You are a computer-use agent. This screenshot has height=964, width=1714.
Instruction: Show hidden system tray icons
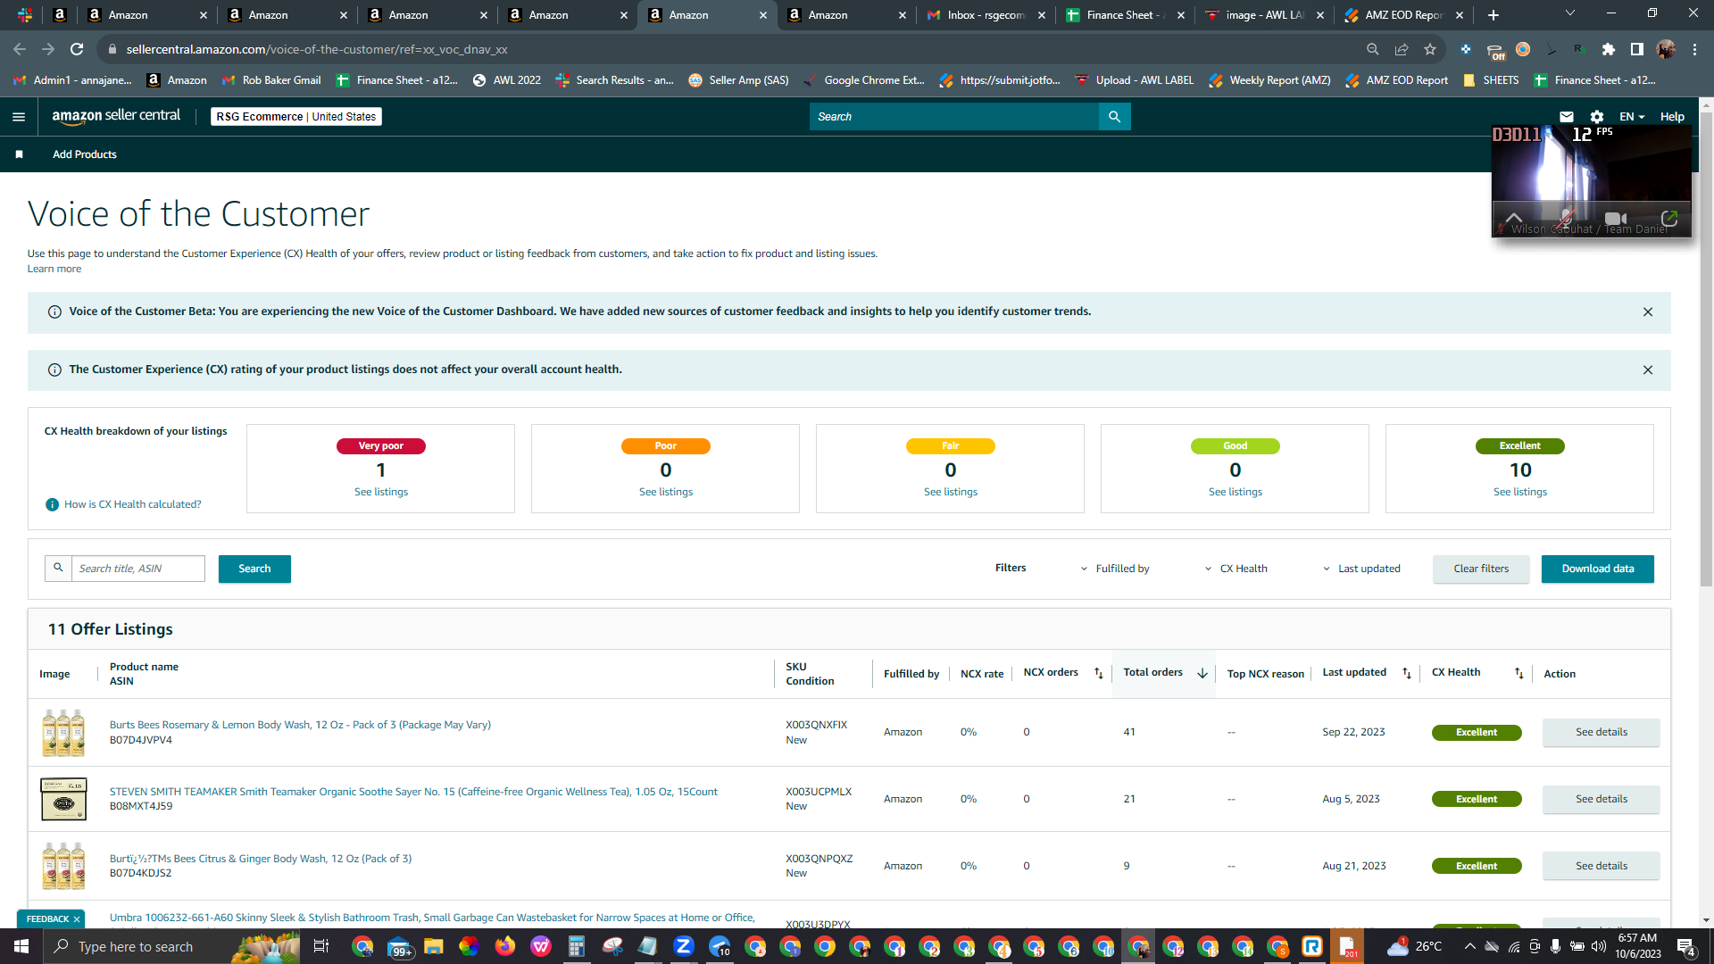pyautogui.click(x=1469, y=946)
